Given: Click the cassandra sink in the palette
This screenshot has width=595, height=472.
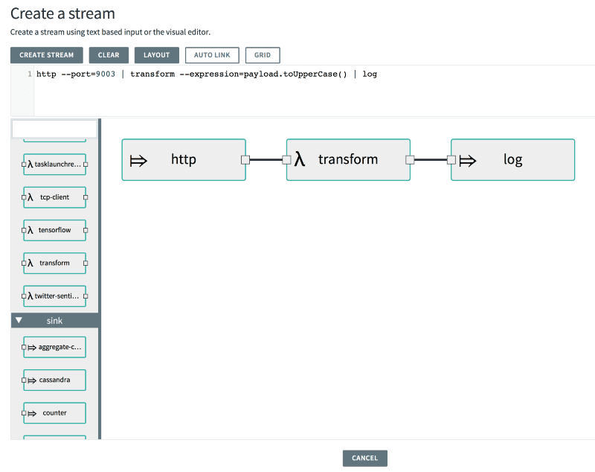Looking at the screenshot, I should pos(54,380).
